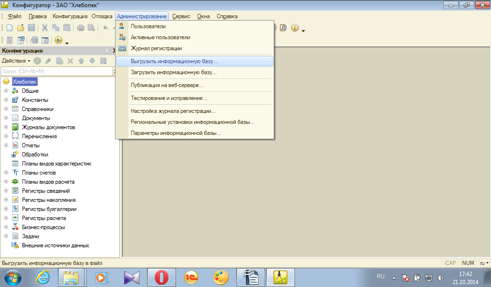Choose Настройка журнала регистрации
This screenshot has width=491, height=287.
195,111
